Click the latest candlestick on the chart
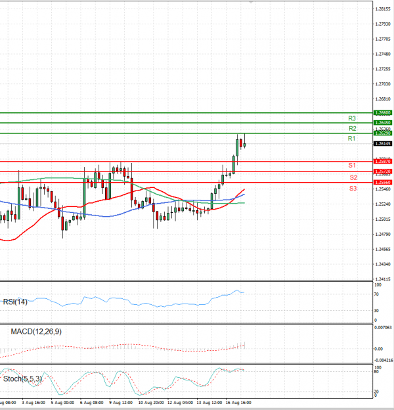 tap(244, 145)
